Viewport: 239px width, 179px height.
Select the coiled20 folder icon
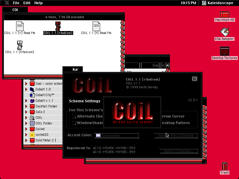point(32,135)
